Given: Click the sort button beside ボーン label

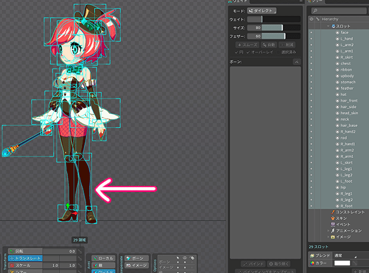Looking at the screenshot, I should point(296,62).
